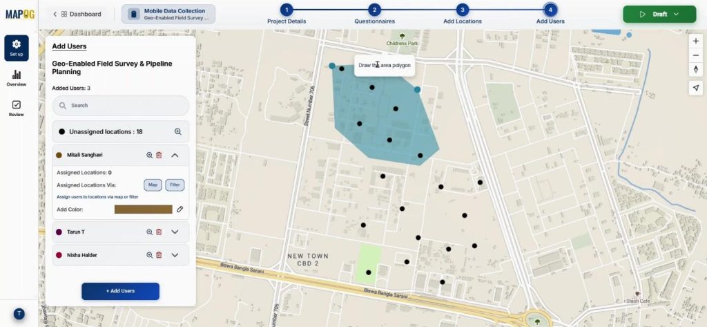This screenshot has height=327, width=707.
Task: Remove Nisha Halder with trash icon
Action: (159, 255)
